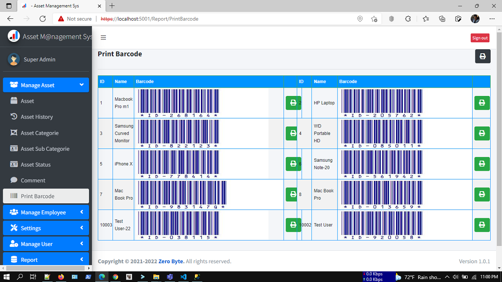Print barcode for Test User-22
Screen dimensions: 502x282
point(293,225)
